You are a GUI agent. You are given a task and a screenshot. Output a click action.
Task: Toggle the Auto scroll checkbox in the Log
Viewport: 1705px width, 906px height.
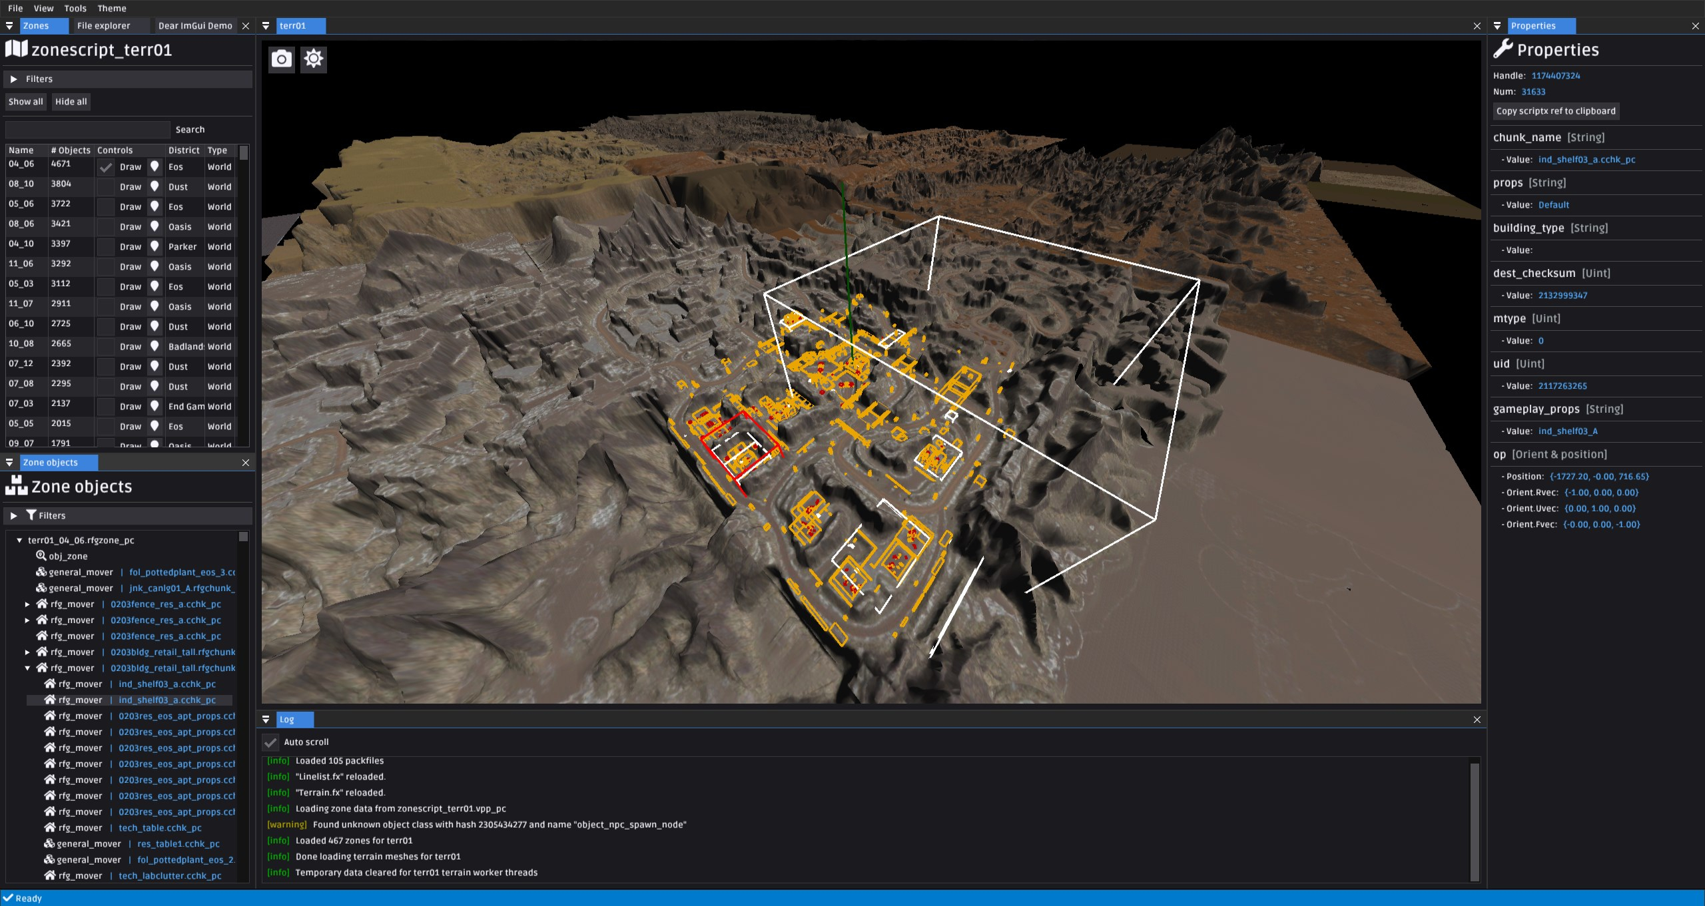pos(270,742)
